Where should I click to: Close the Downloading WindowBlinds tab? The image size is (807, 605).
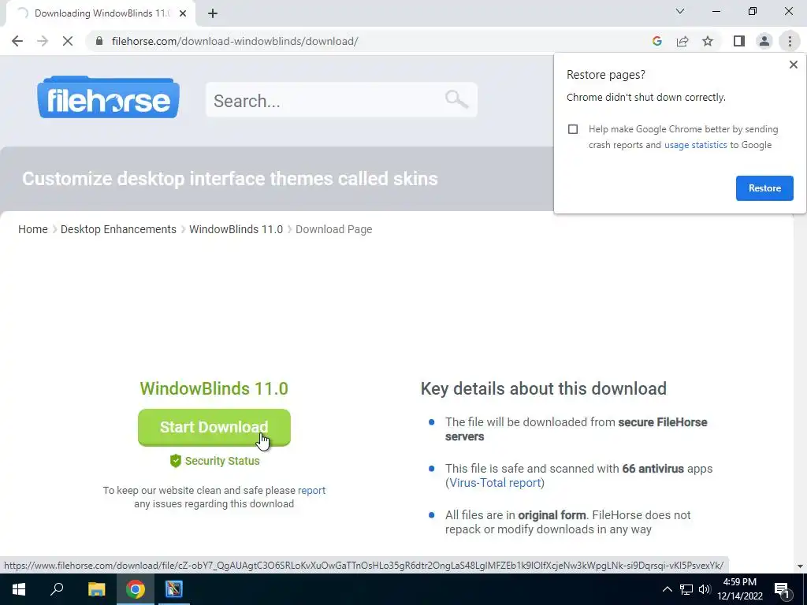(183, 13)
